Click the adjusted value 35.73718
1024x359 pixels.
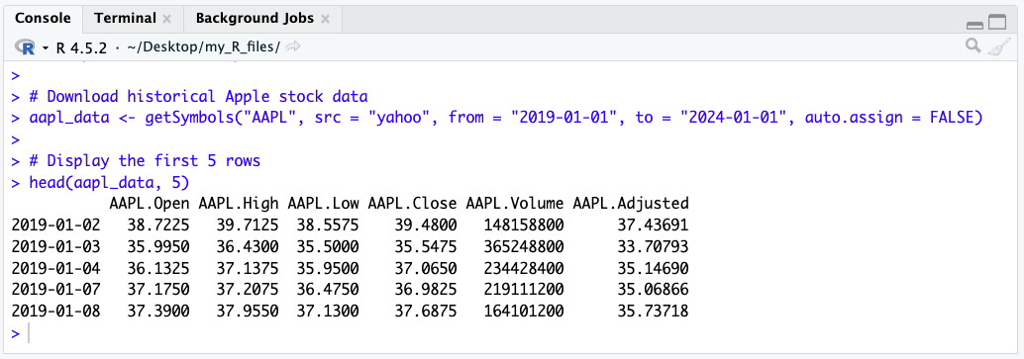coord(653,312)
